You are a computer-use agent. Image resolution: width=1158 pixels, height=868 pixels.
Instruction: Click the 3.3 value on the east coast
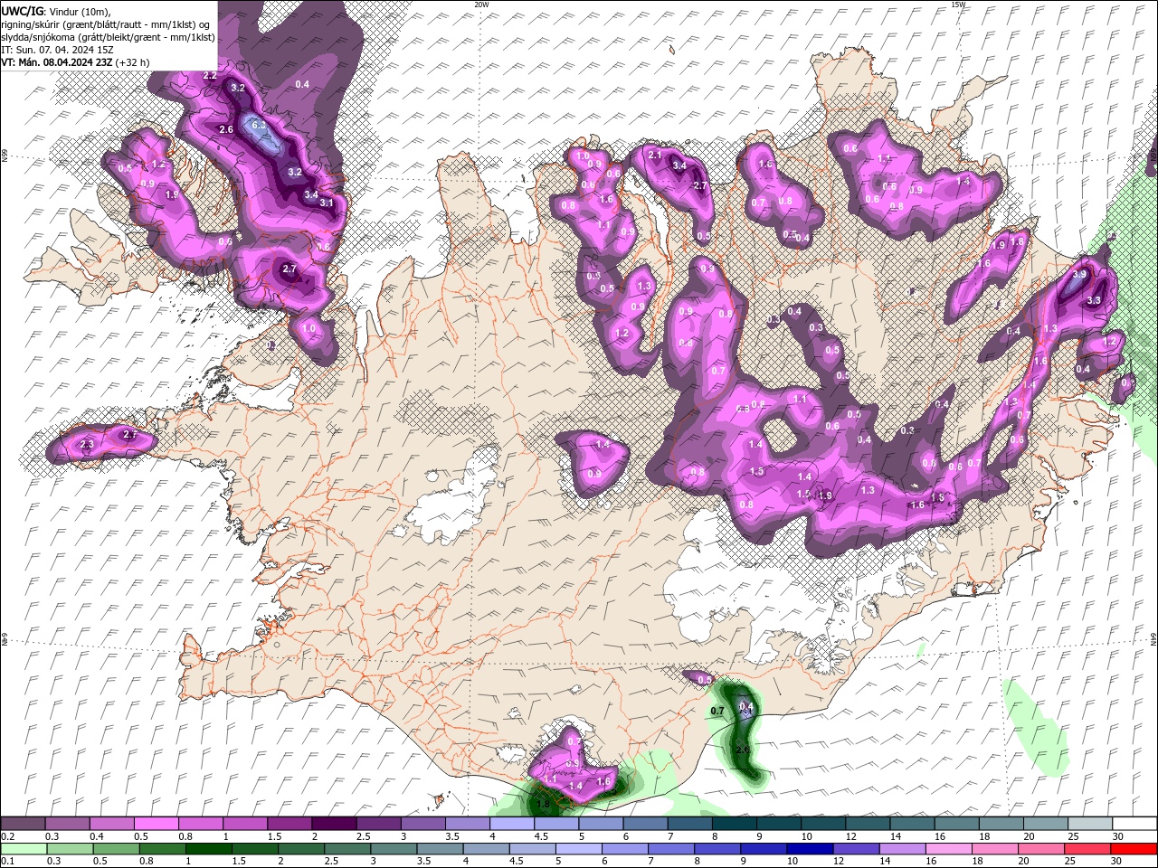1093,300
